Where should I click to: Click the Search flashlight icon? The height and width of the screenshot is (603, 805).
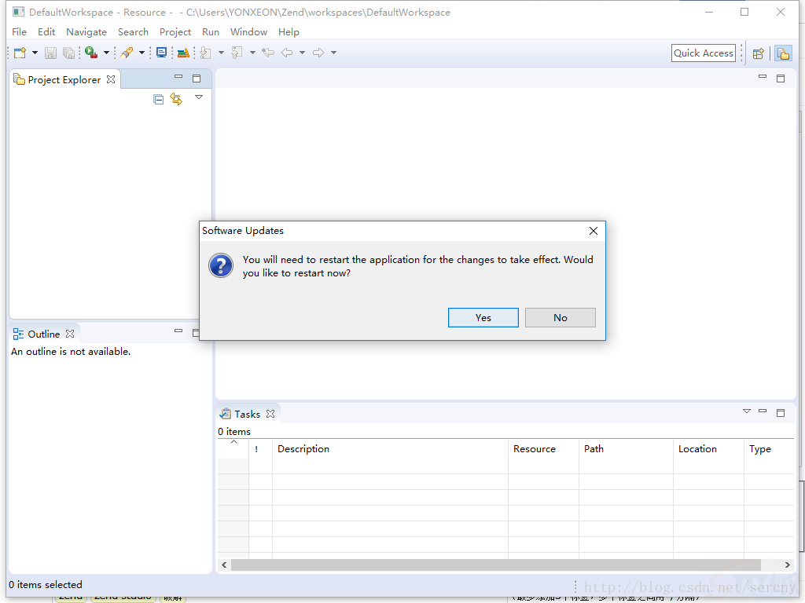(x=127, y=53)
